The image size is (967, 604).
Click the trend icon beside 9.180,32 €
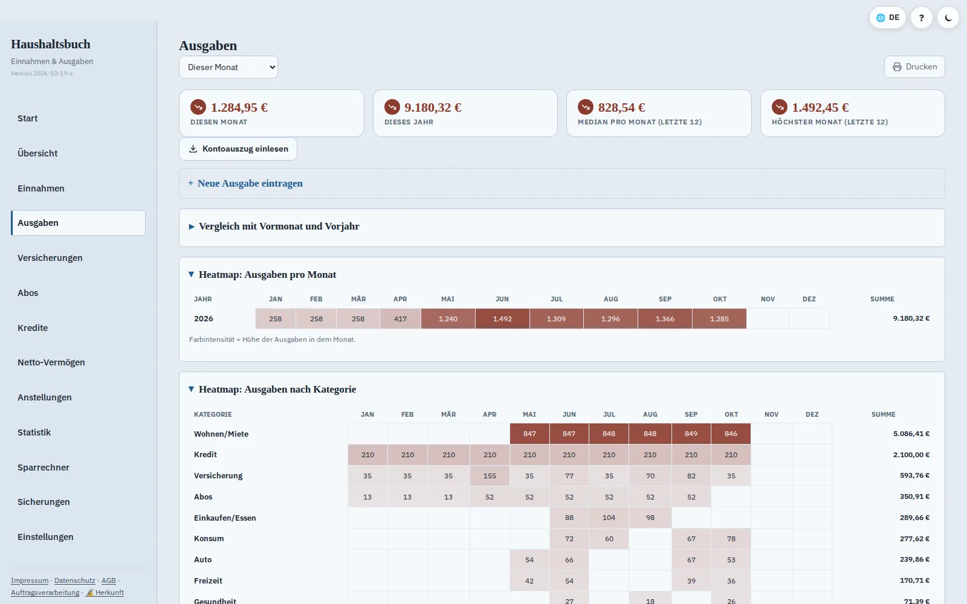[x=392, y=107]
